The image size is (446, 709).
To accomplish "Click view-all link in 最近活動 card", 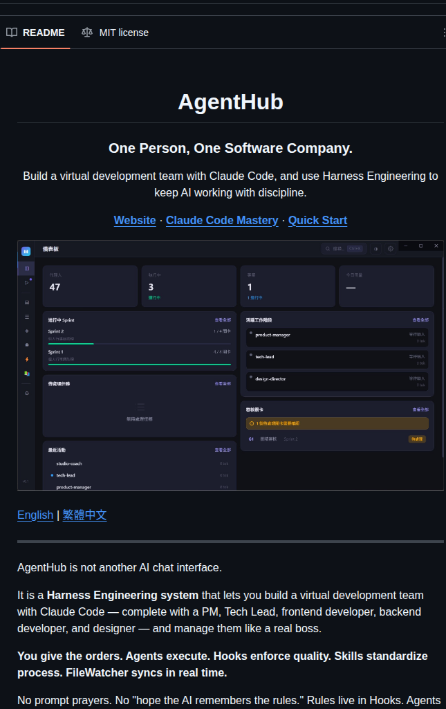I will click(223, 450).
